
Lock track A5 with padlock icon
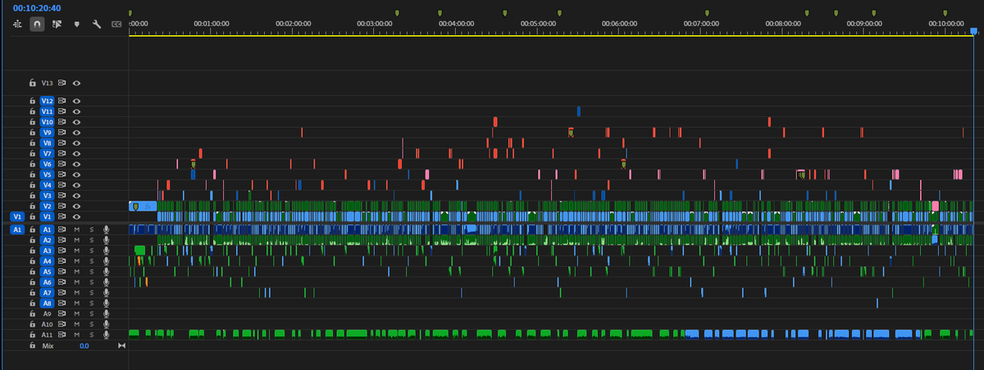click(32, 271)
